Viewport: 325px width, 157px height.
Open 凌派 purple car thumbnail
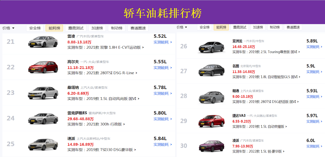212,146
